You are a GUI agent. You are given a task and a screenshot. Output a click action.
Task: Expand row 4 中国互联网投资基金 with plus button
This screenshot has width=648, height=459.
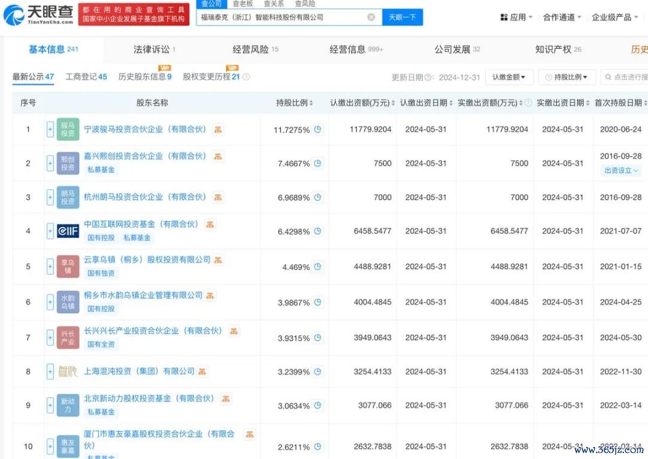click(50, 231)
